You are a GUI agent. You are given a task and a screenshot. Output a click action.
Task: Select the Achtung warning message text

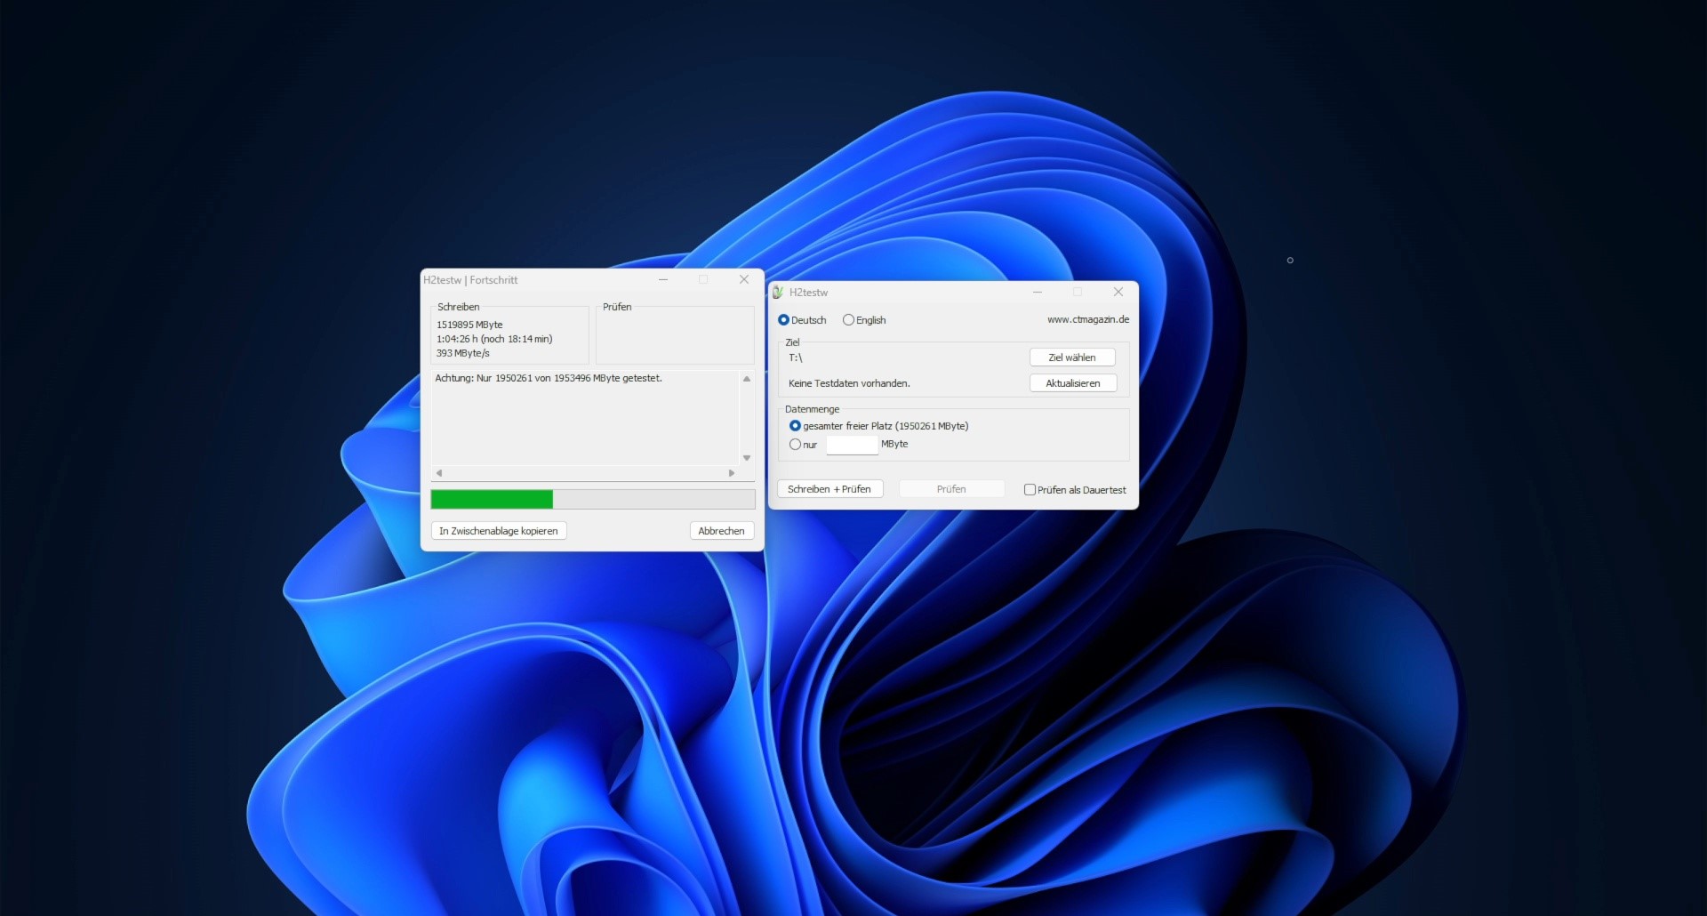tap(549, 378)
